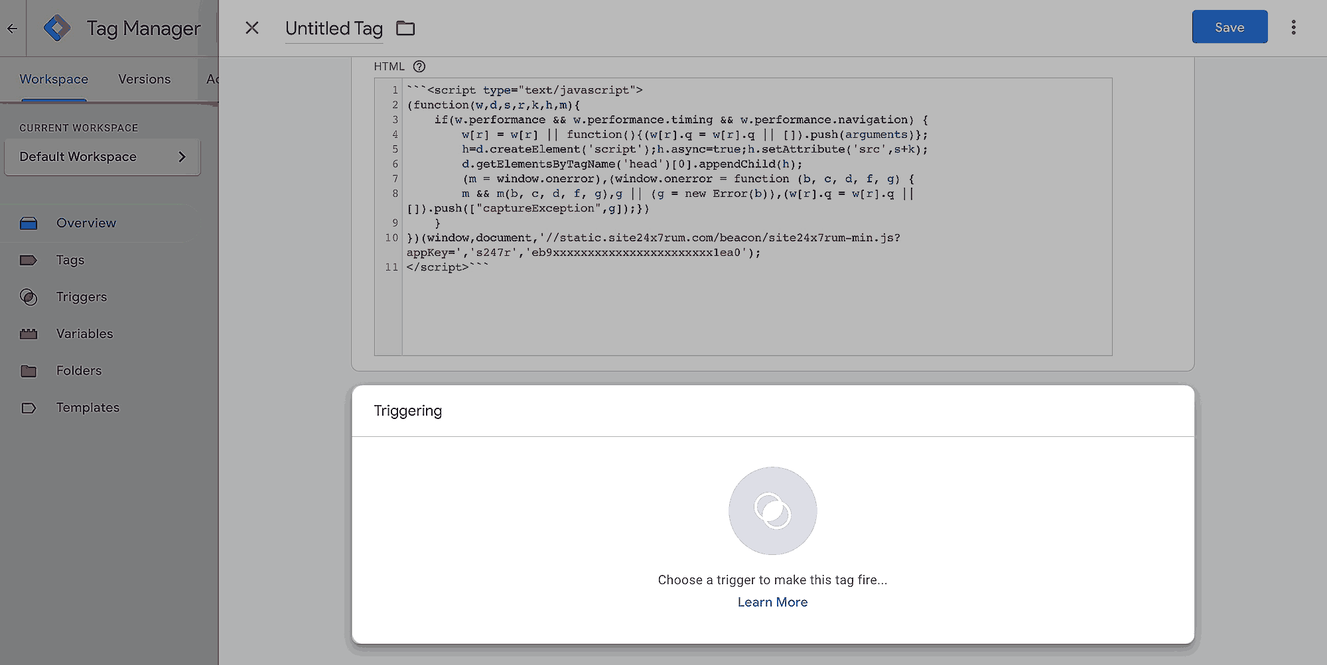Click the HTML help question mark icon
The image size is (1327, 665).
tap(419, 66)
